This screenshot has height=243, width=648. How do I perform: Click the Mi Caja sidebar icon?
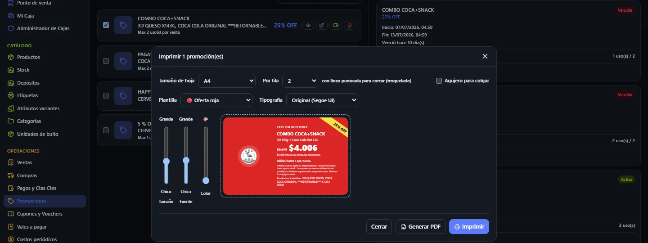tap(11, 16)
